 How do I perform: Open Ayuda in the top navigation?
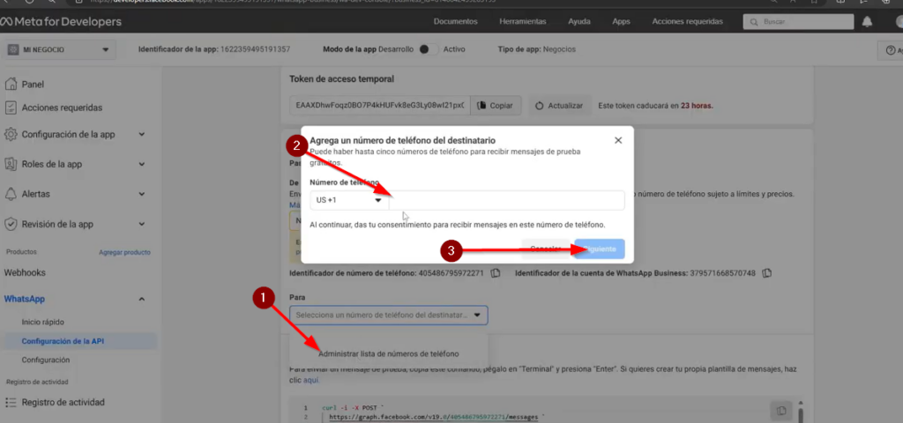(578, 22)
